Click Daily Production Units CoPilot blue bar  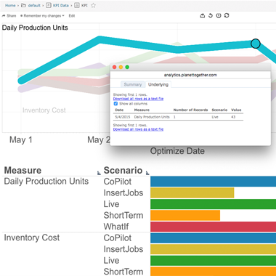click(x=213, y=182)
